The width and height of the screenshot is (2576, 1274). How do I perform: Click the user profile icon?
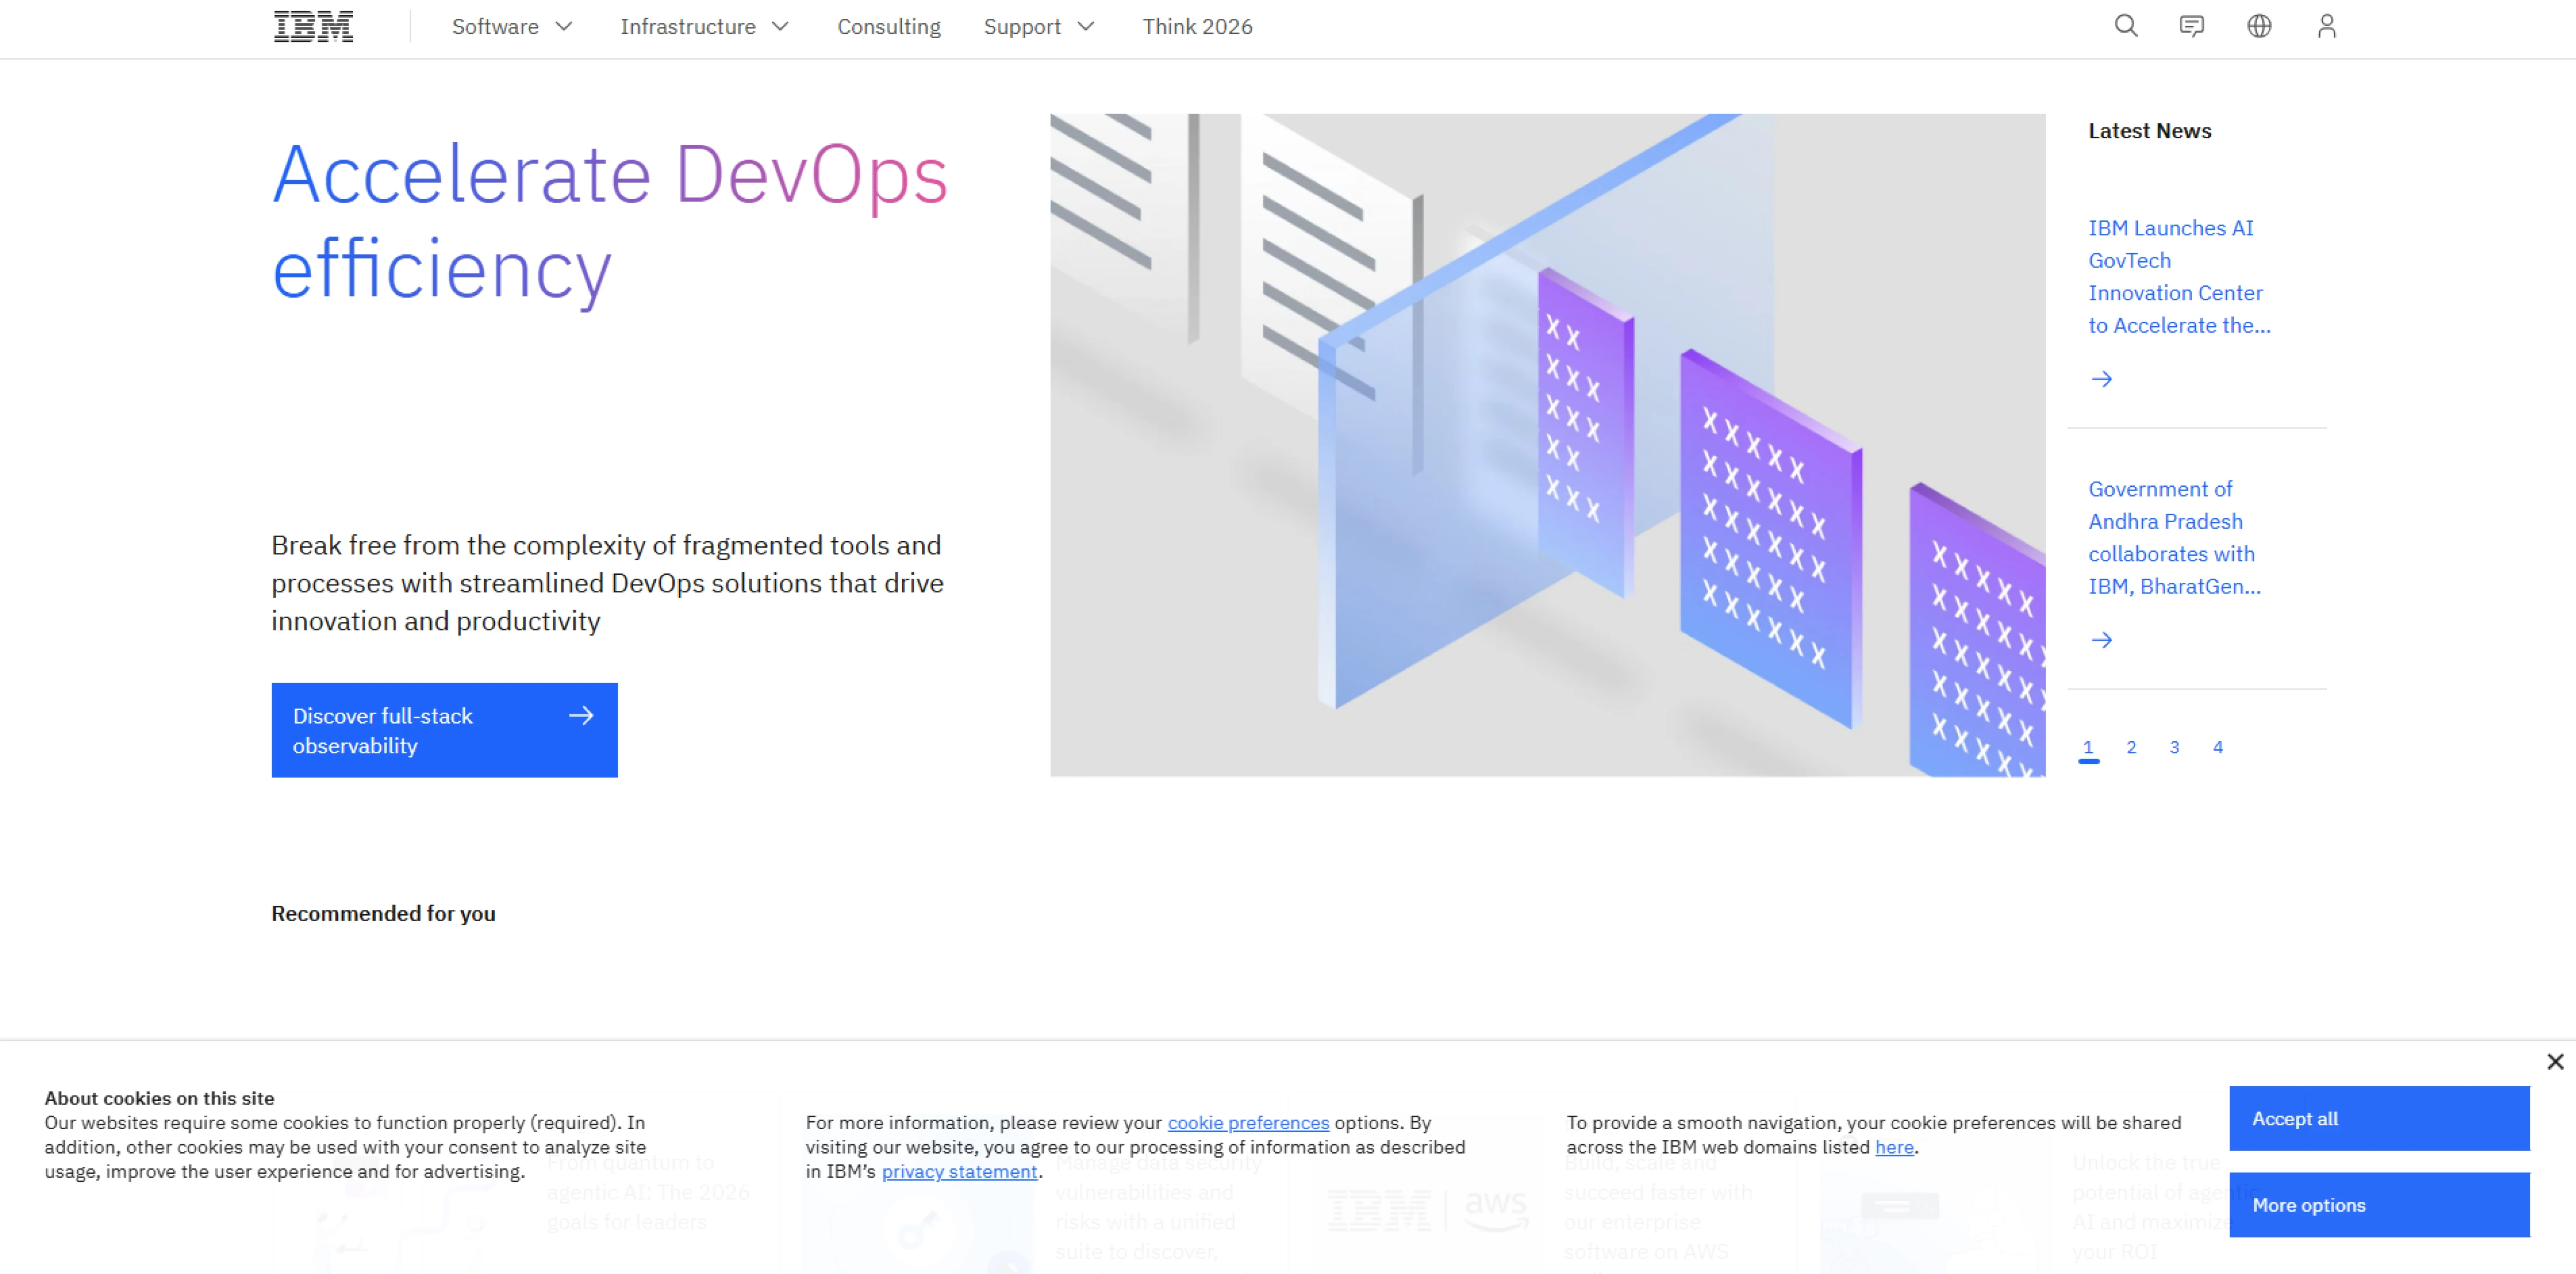pos(2326,26)
